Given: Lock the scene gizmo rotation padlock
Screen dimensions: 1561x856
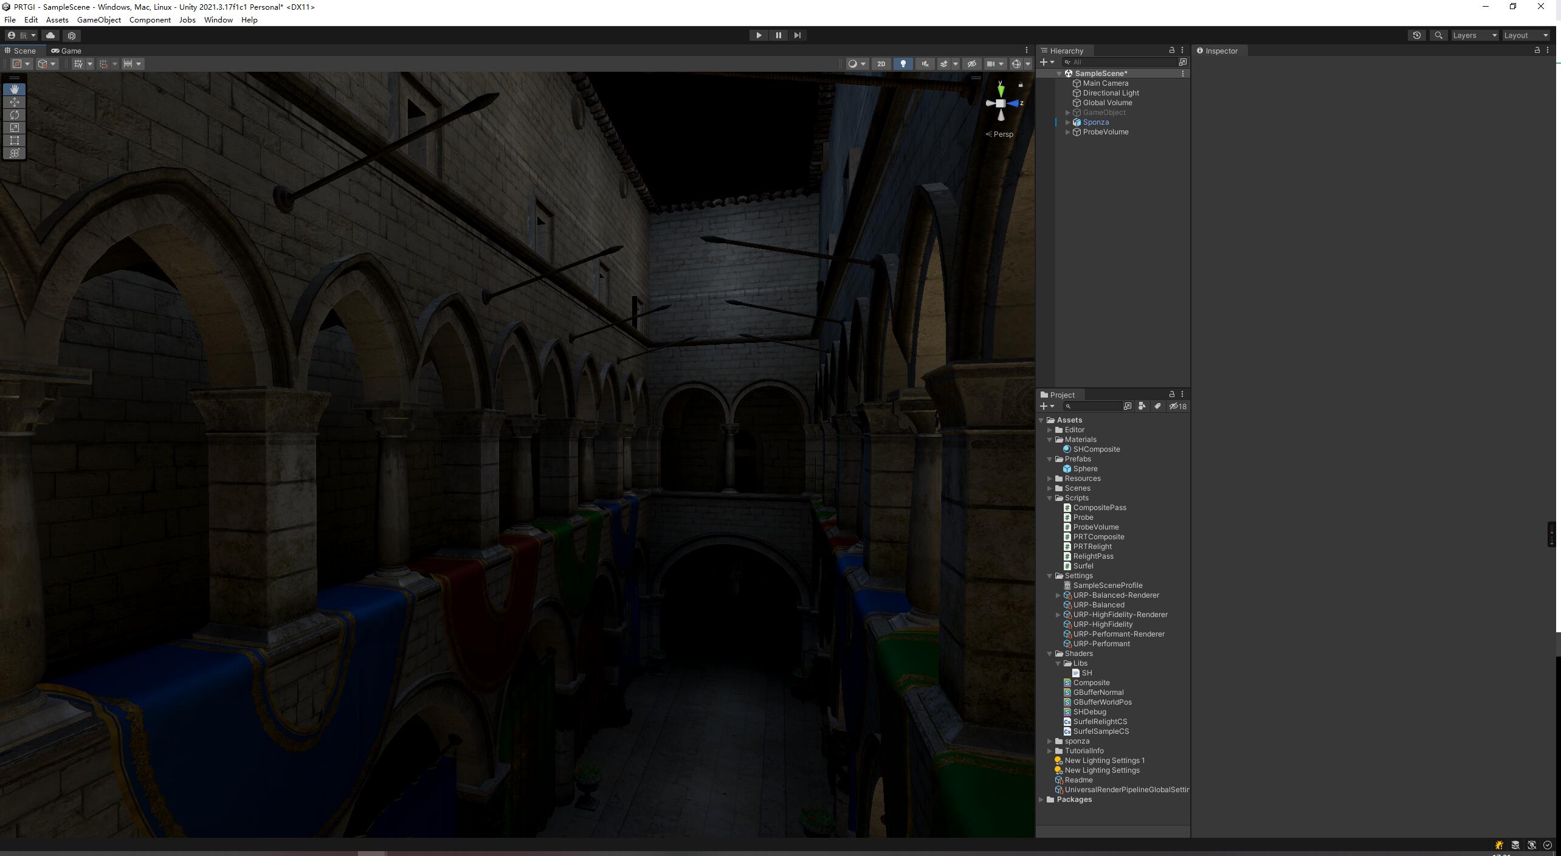Looking at the screenshot, I should click(x=1021, y=85).
